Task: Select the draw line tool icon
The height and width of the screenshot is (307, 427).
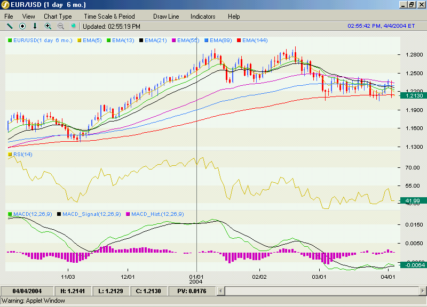Action: (x=10, y=26)
